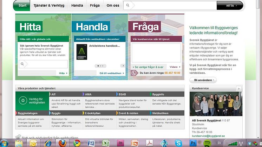The height and width of the screenshot is (147, 262).
Task: Open the BSAB product tile
Action: [133, 101]
